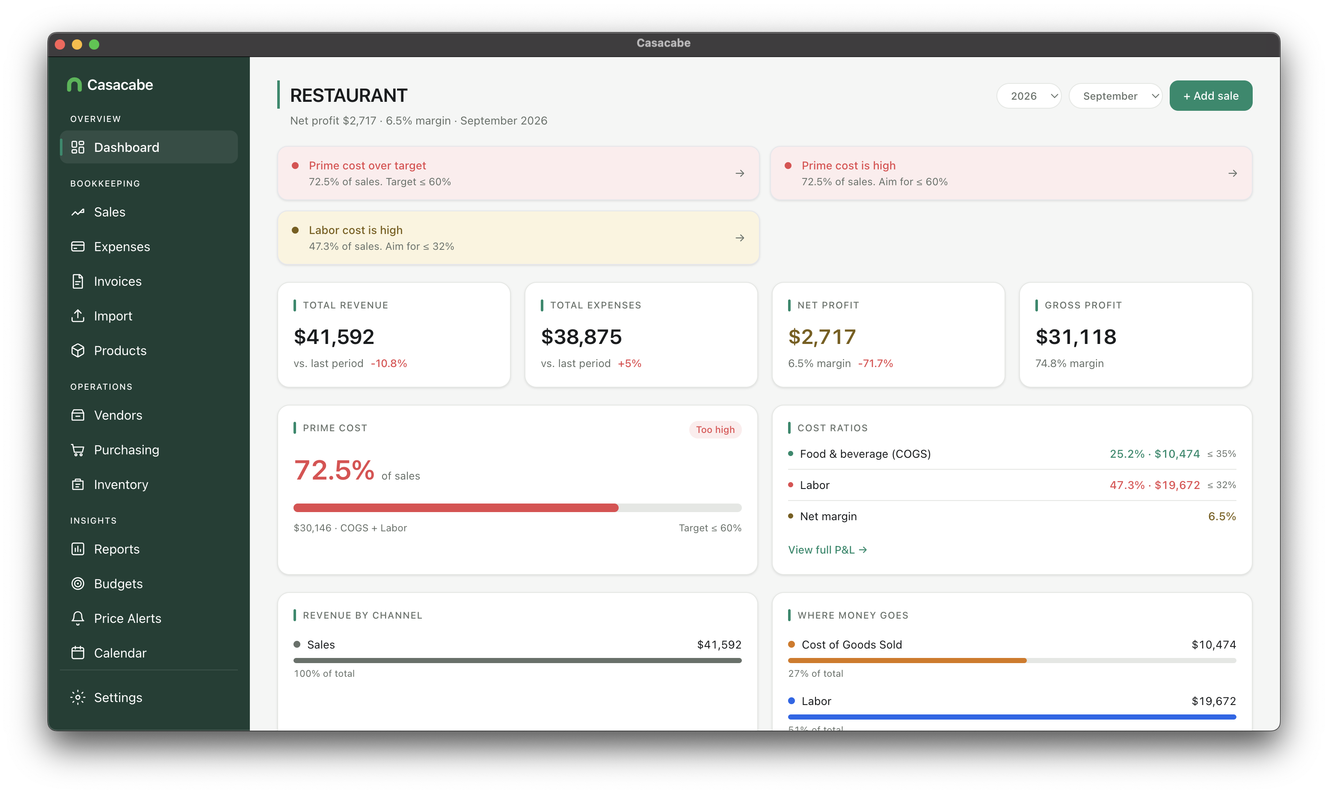
Task: Select Reports in the Insights section
Action: point(149,549)
